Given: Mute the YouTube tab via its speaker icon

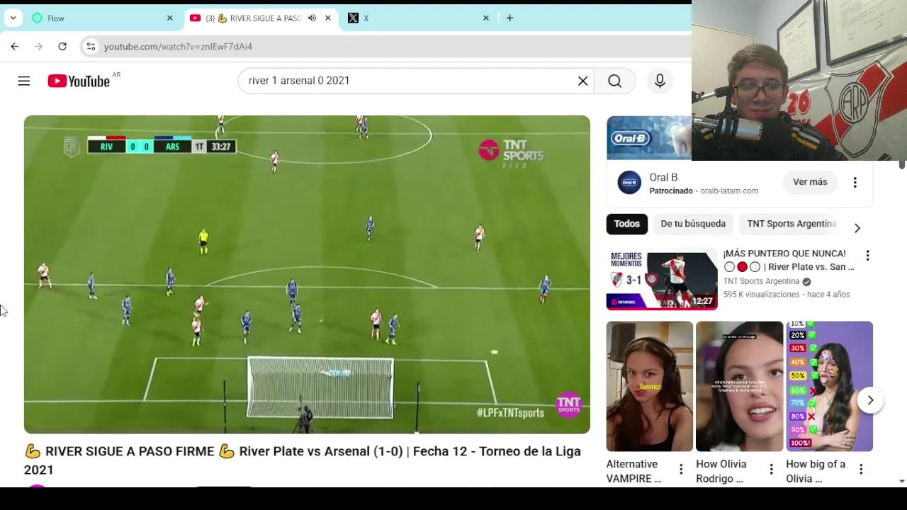Looking at the screenshot, I should point(312,18).
